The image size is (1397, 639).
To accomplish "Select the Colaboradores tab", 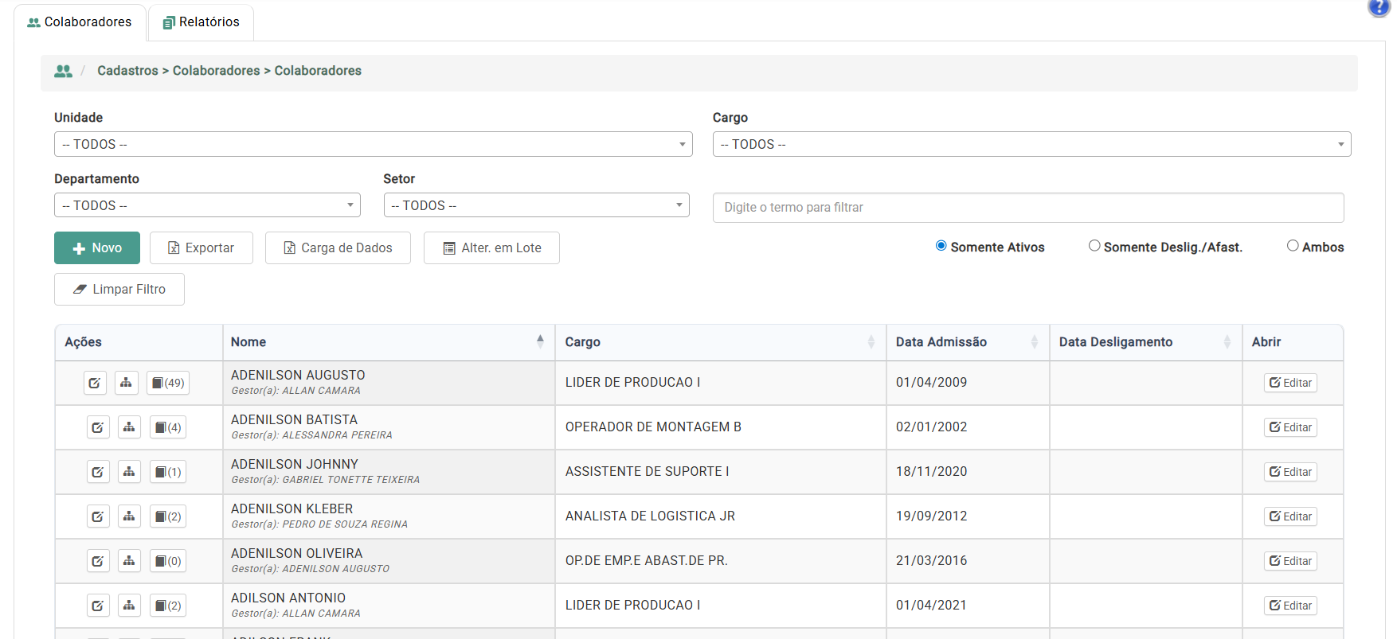I will click(80, 22).
